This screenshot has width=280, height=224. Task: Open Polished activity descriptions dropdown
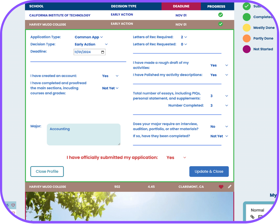tap(219, 75)
